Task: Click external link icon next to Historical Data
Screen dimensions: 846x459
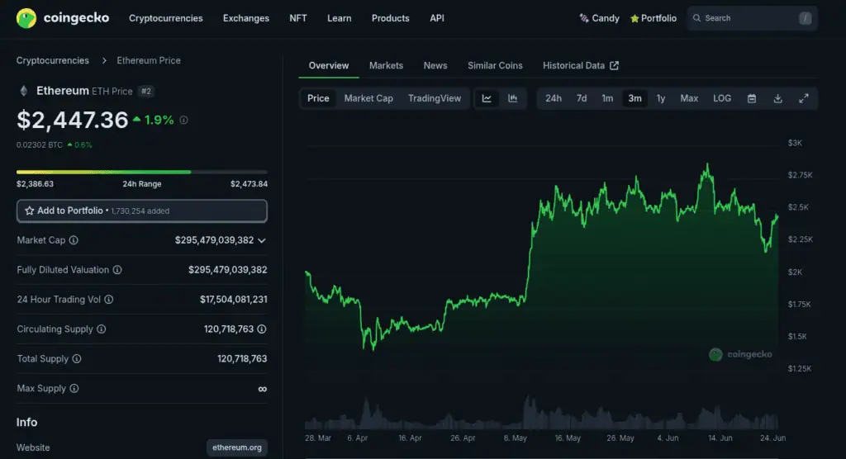Action: click(x=614, y=65)
